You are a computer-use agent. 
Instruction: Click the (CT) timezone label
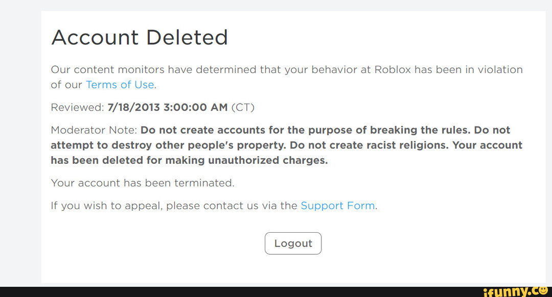pyautogui.click(x=243, y=107)
